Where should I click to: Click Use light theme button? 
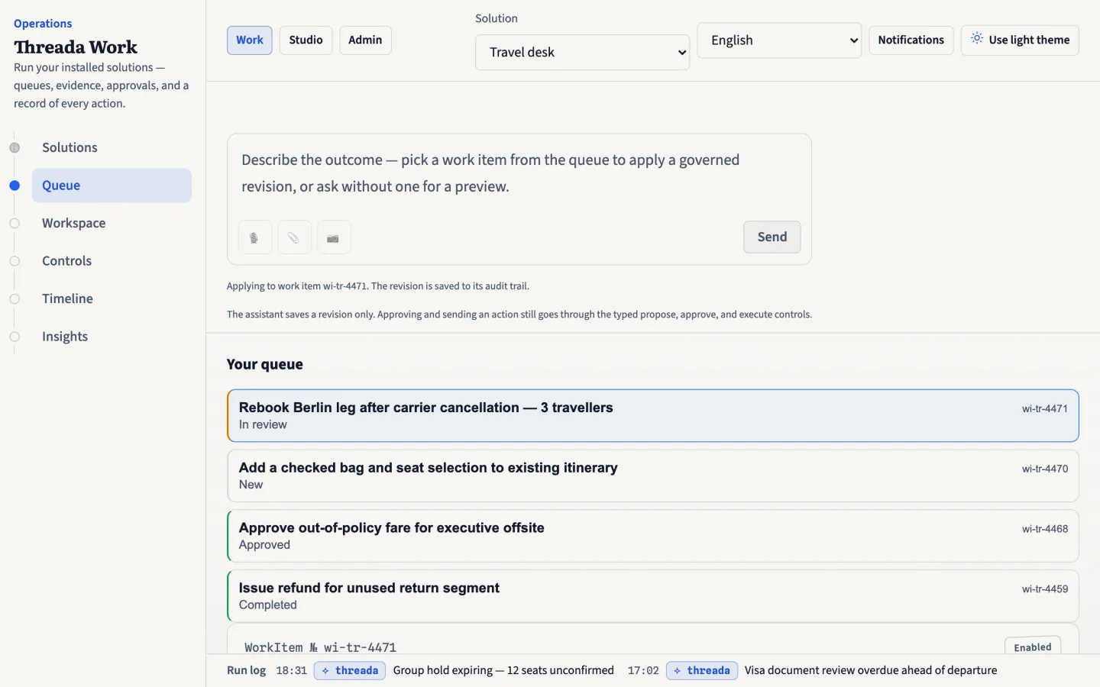click(1020, 40)
